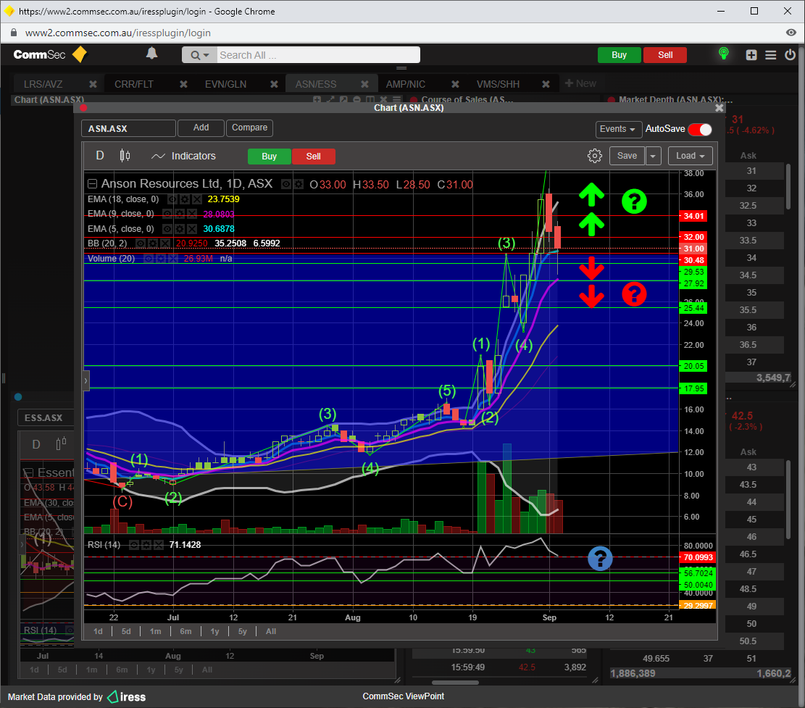
Task: Change the D interval selector
Action: [x=100, y=156]
